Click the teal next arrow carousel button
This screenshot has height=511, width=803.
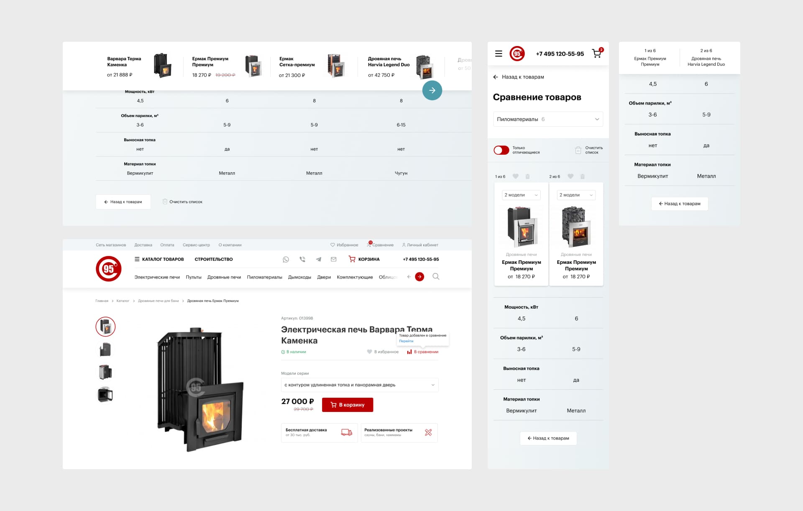pos(432,90)
